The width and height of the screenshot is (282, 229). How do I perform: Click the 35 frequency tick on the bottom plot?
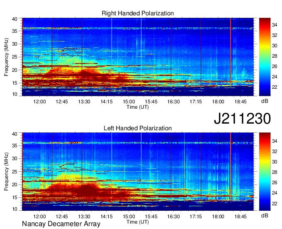15,146
